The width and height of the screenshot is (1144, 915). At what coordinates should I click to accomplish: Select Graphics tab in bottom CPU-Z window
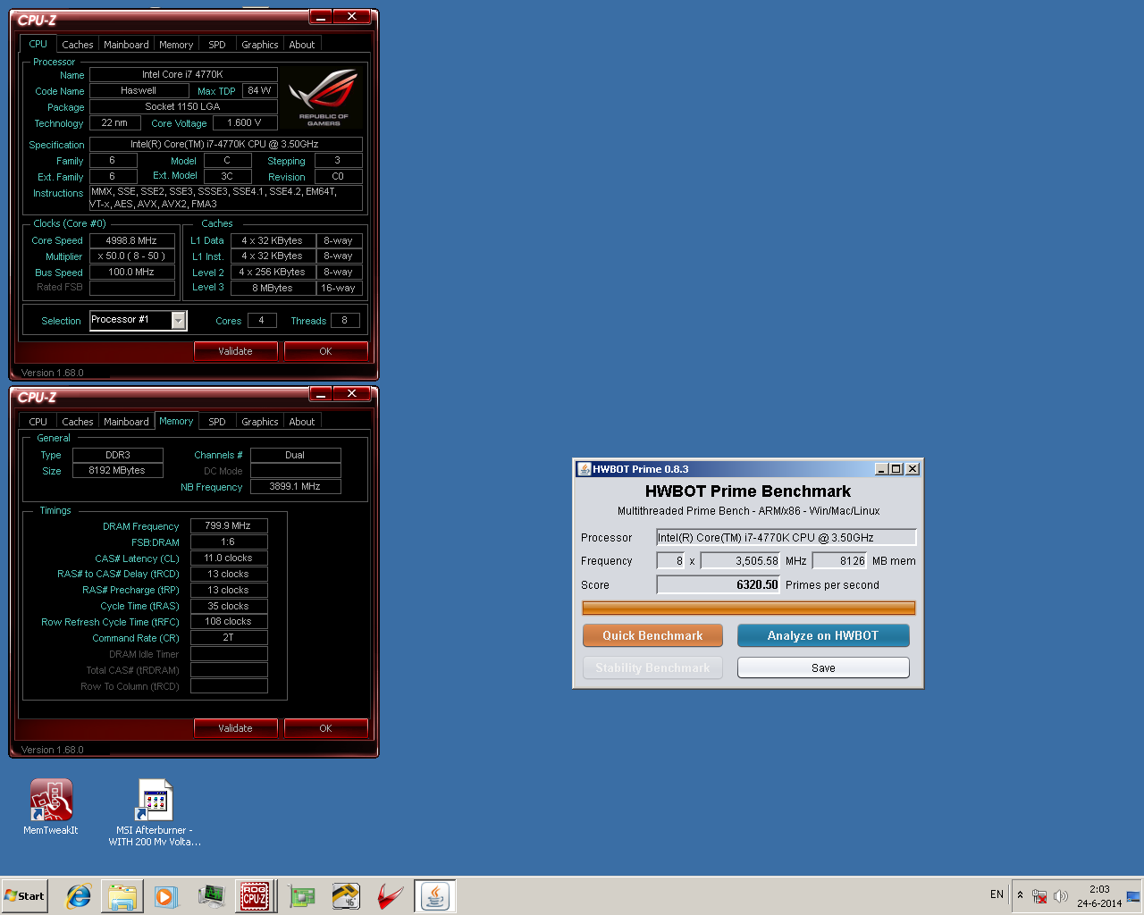click(x=260, y=422)
